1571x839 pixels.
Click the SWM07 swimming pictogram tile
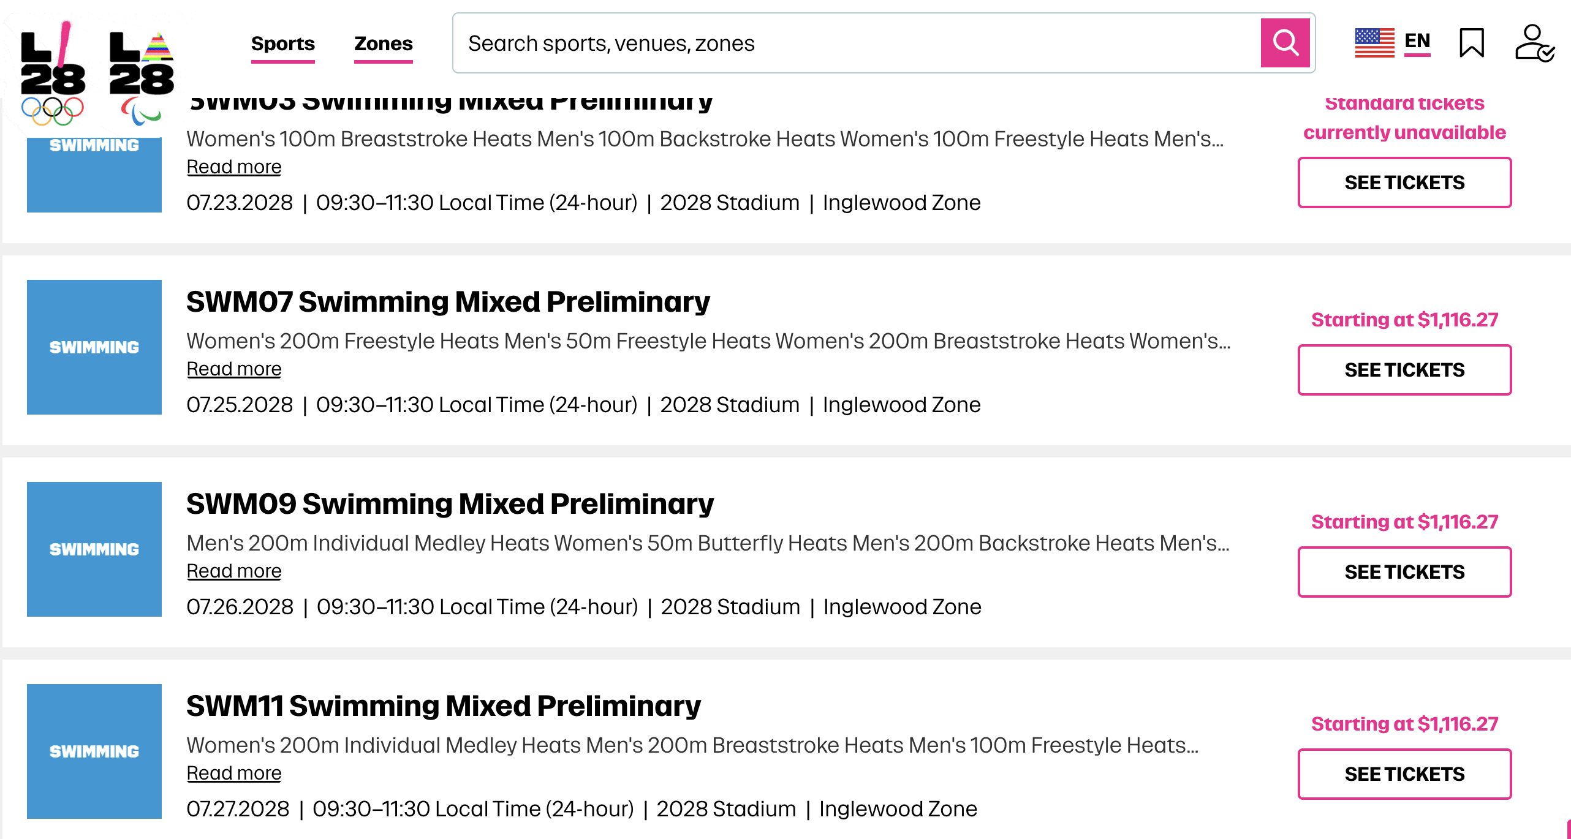click(x=93, y=347)
